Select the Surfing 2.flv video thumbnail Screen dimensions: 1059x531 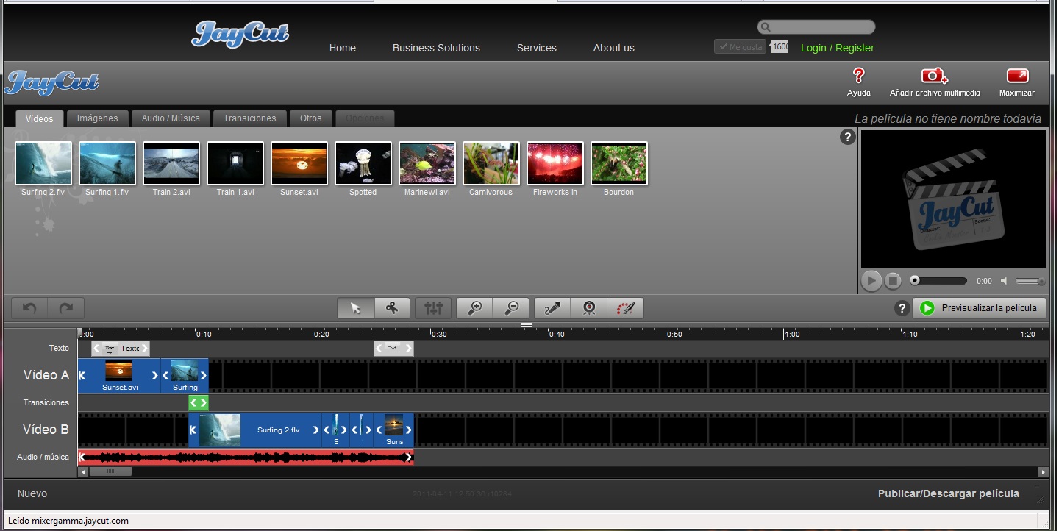pyautogui.click(x=43, y=163)
